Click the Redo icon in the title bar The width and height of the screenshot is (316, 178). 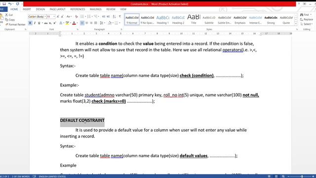[18, 4]
